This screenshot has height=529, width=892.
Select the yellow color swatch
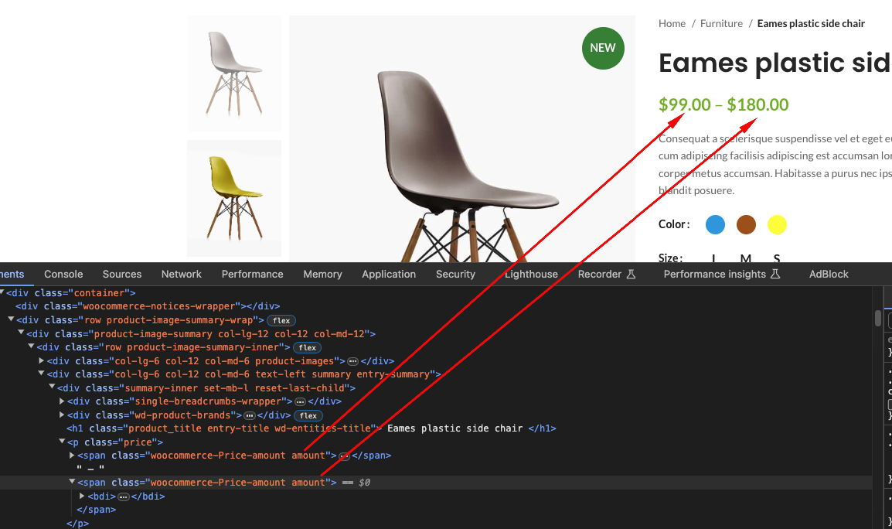[777, 224]
